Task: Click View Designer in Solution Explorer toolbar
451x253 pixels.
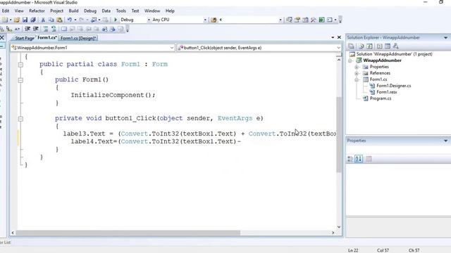Action: [x=388, y=46]
